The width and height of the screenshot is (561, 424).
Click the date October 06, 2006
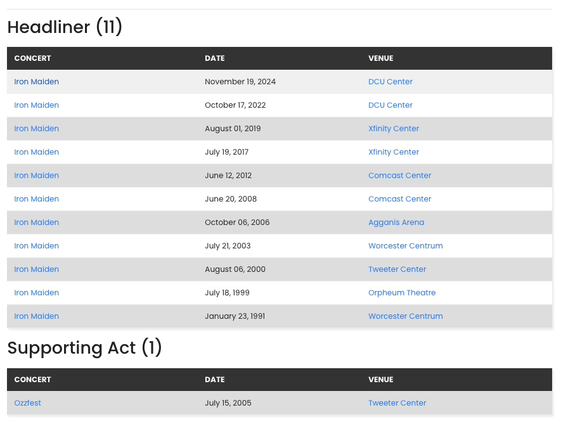pyautogui.click(x=237, y=222)
